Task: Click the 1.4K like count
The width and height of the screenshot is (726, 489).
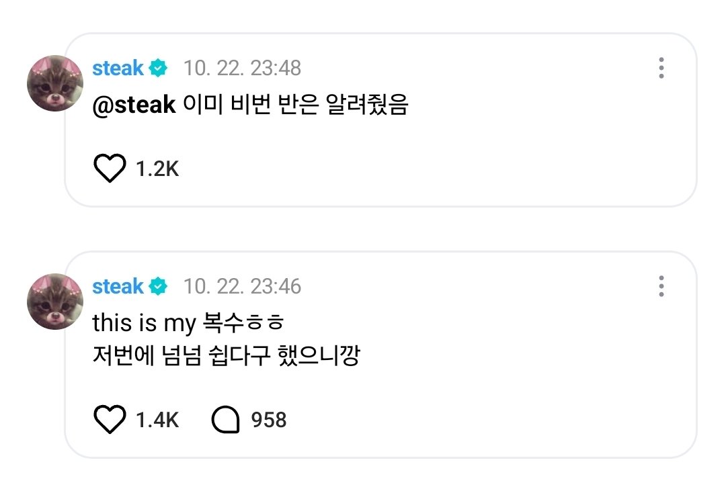Action: pyautogui.click(x=157, y=420)
